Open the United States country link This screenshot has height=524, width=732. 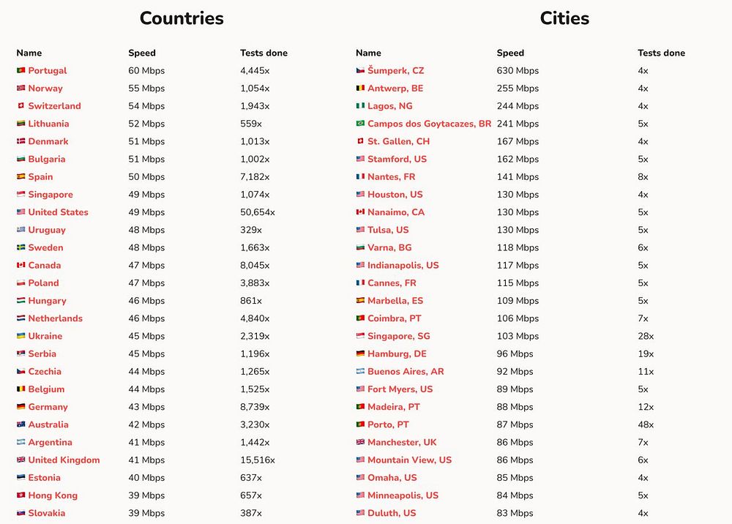[x=58, y=212]
